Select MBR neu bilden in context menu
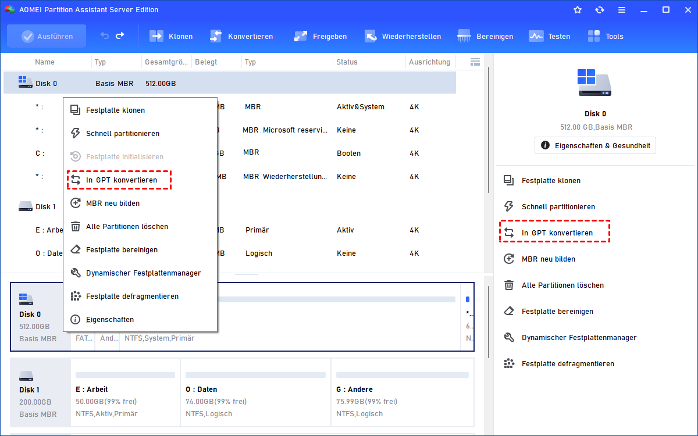 click(x=140, y=203)
